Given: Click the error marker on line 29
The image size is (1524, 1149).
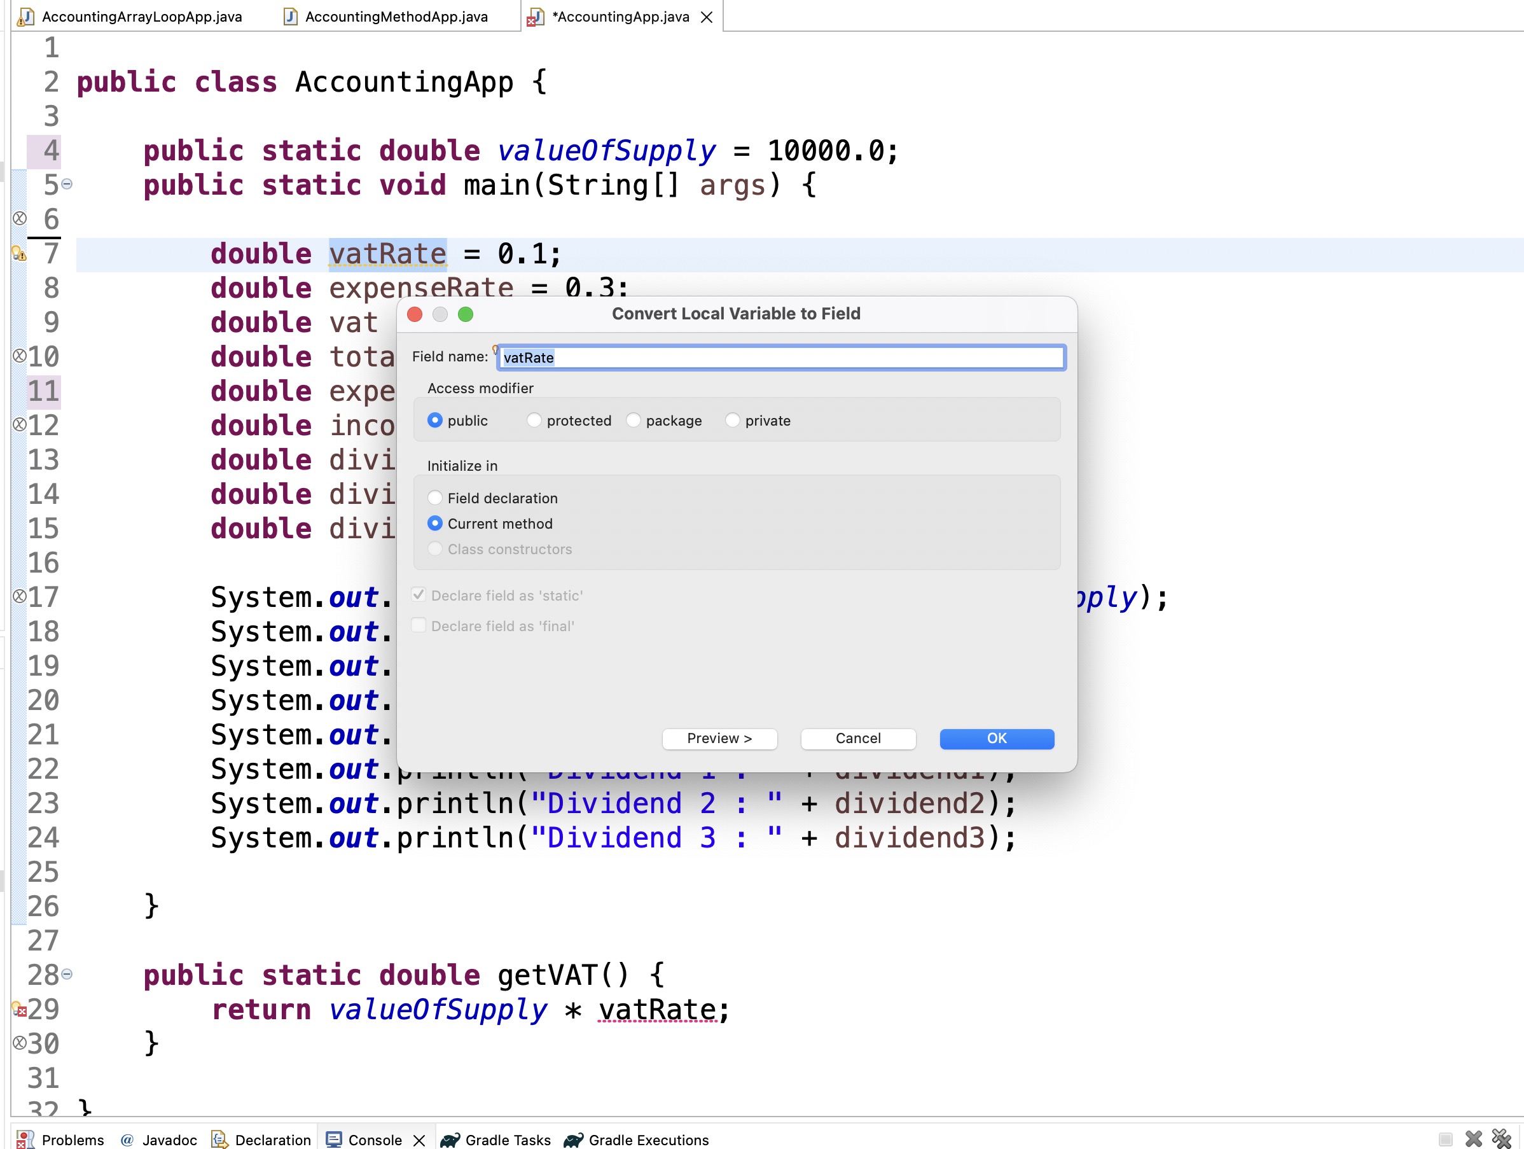Looking at the screenshot, I should point(19,1010).
